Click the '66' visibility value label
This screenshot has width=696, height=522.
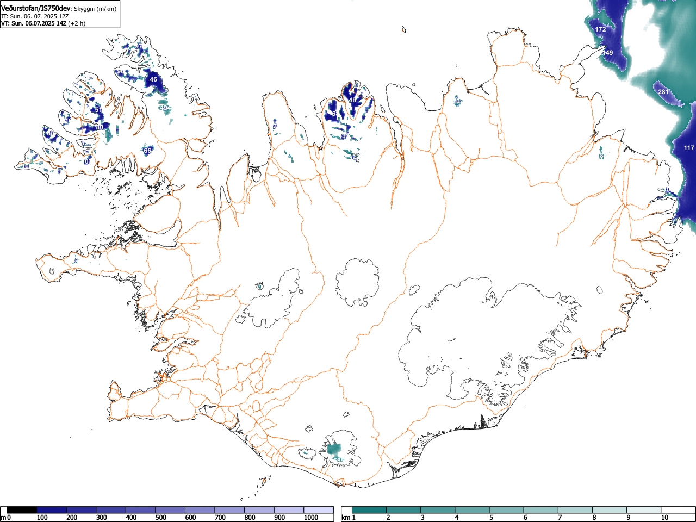point(147,150)
